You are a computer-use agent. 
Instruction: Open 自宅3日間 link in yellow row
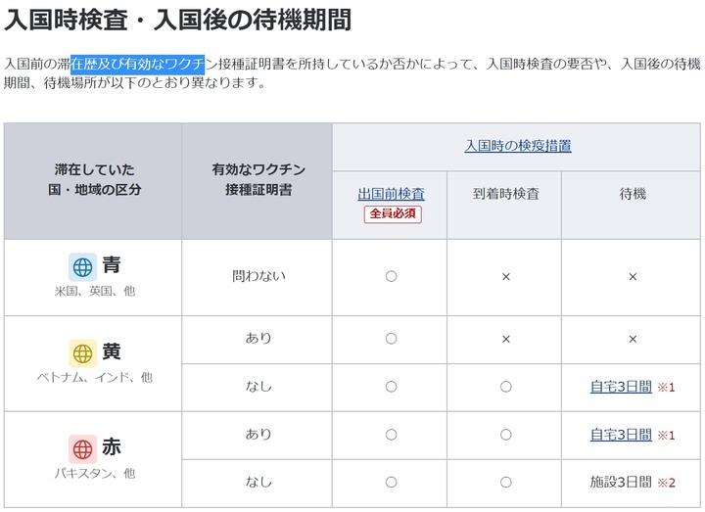[x=621, y=387]
